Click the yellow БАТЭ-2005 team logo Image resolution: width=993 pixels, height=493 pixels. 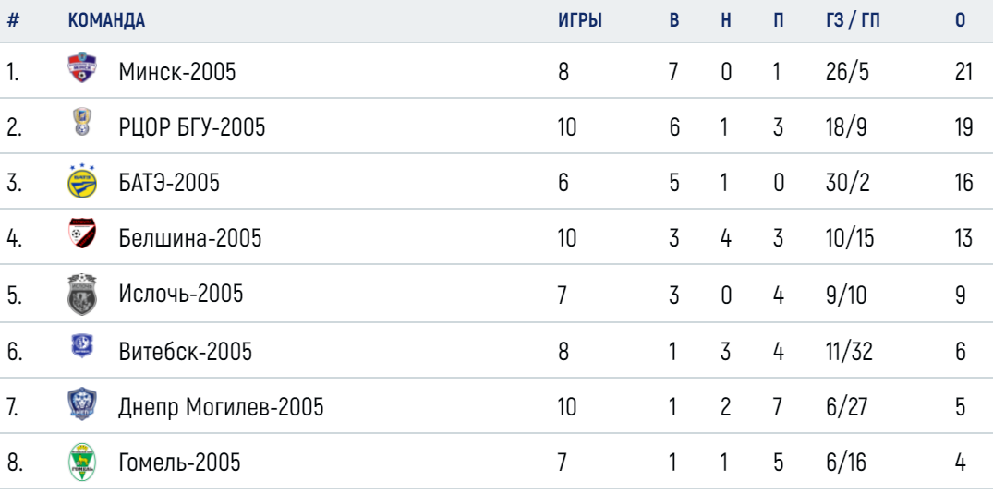point(81,182)
